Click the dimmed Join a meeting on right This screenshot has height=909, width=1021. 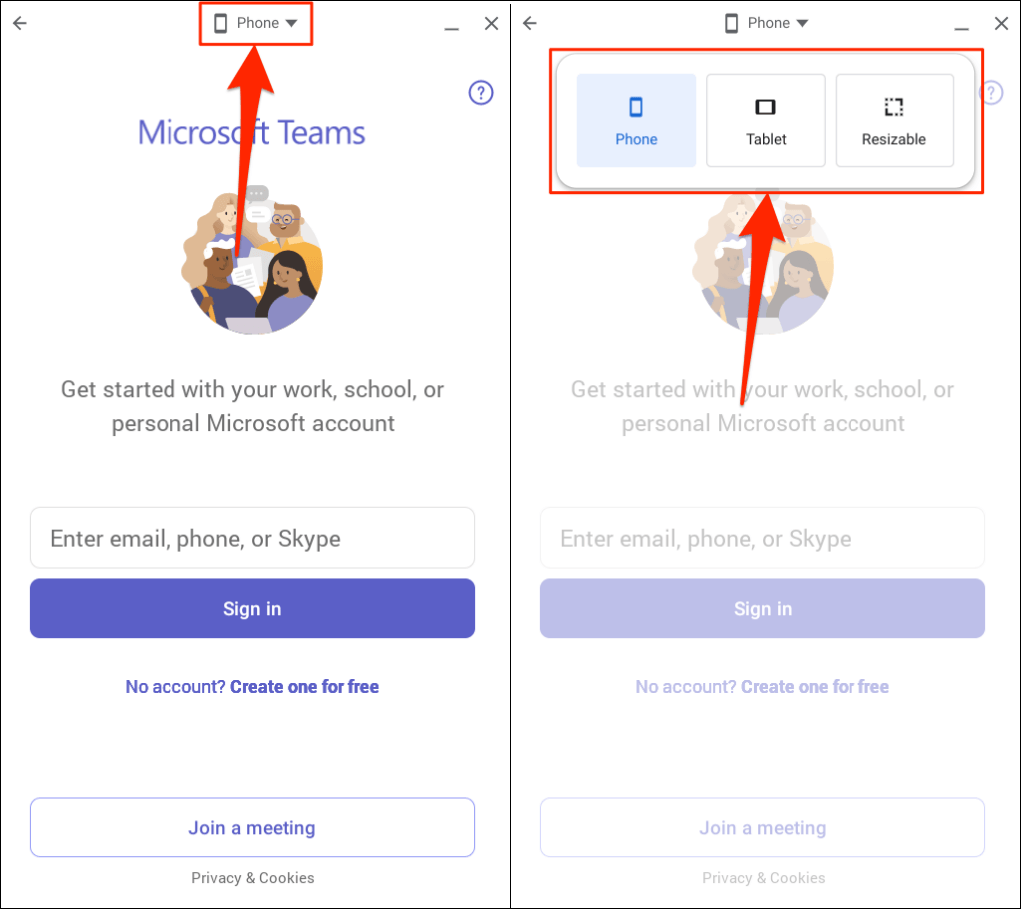(x=763, y=827)
